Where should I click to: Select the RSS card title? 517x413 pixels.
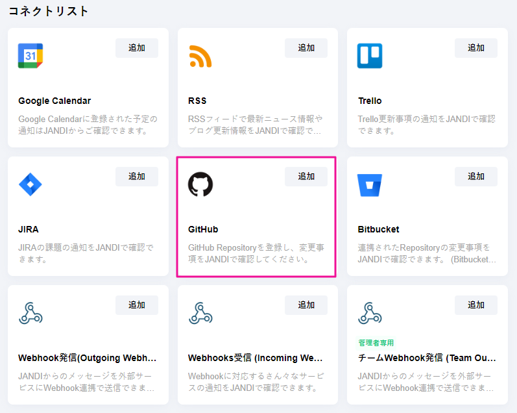click(197, 101)
